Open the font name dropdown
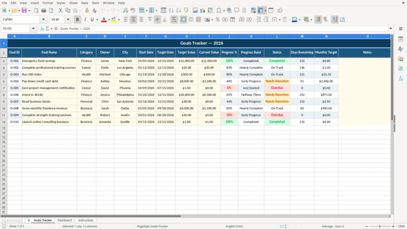Viewport: 407px width, 229px height. pos(43,19)
